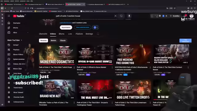Viewport: 197px width, 111px height.
Task: Open options menu for Official In-Game Market Browser video
Action: point(112,68)
